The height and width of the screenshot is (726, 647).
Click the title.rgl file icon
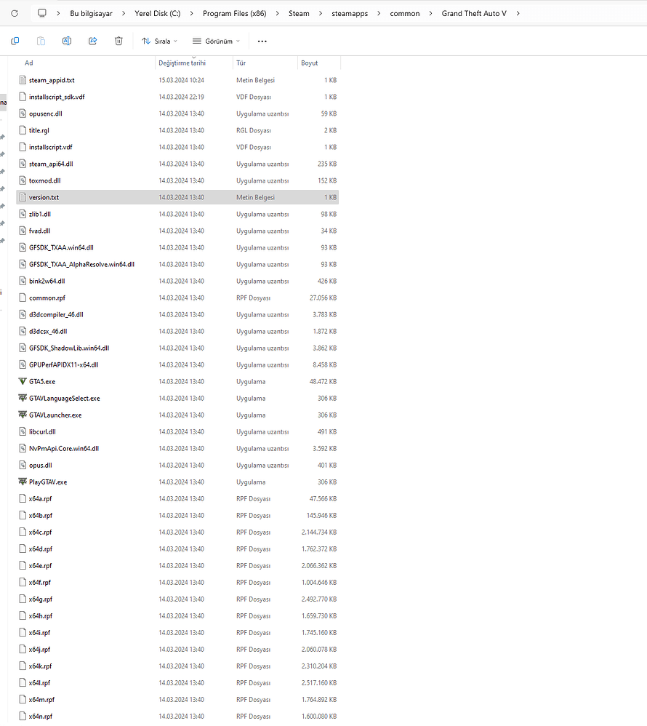[23, 130]
